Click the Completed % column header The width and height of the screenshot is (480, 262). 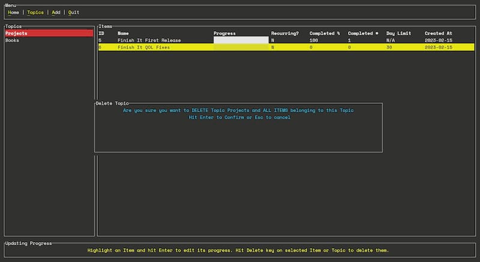tap(325, 34)
